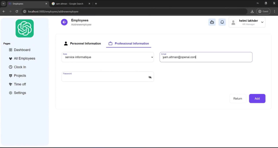This screenshot has width=278, height=148.
Task: Open the Role dropdown showing service informatique
Action: 108,57
